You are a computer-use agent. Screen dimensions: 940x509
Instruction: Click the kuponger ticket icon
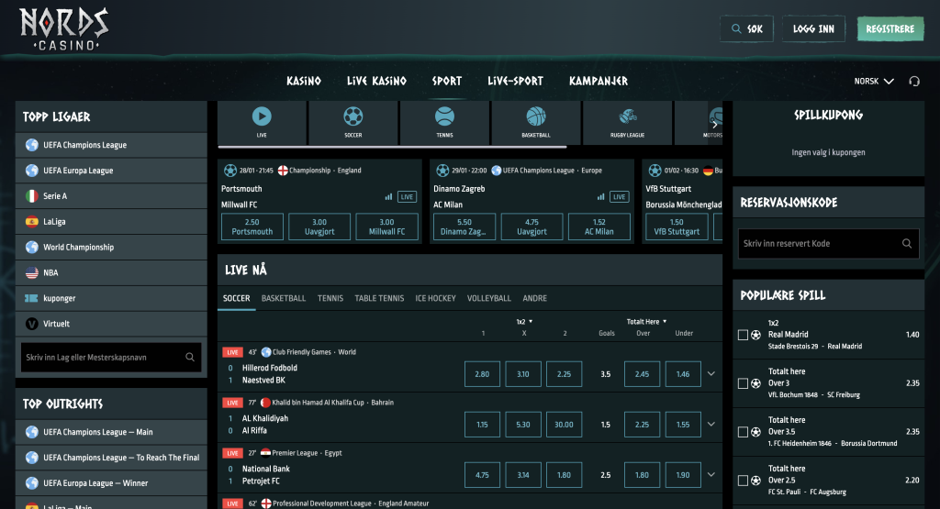point(32,298)
